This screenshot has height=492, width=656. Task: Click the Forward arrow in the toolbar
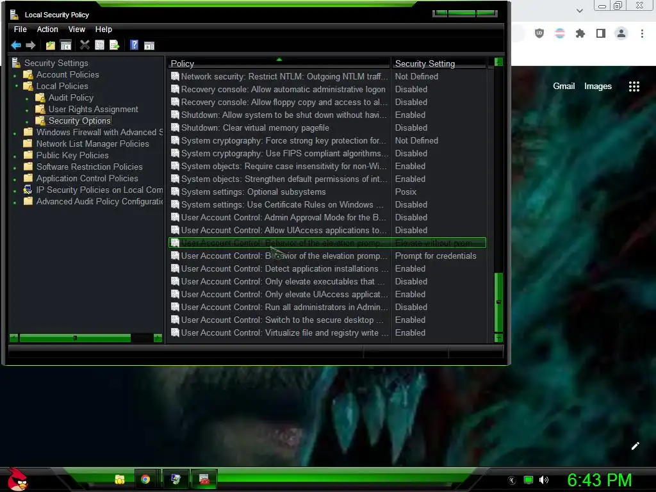tap(31, 45)
